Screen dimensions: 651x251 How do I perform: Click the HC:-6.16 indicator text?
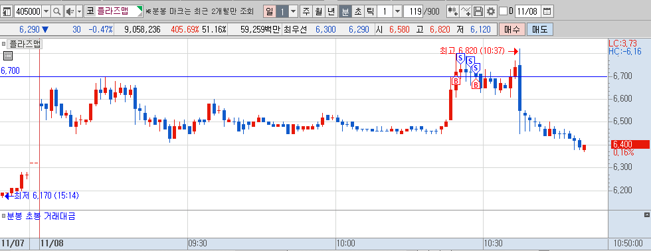[x=624, y=51]
